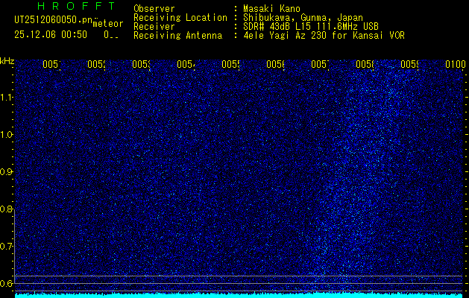This screenshot has width=469, height=298.
Task: Click the date stamp 25.12.06 00:50
Action: (51, 35)
